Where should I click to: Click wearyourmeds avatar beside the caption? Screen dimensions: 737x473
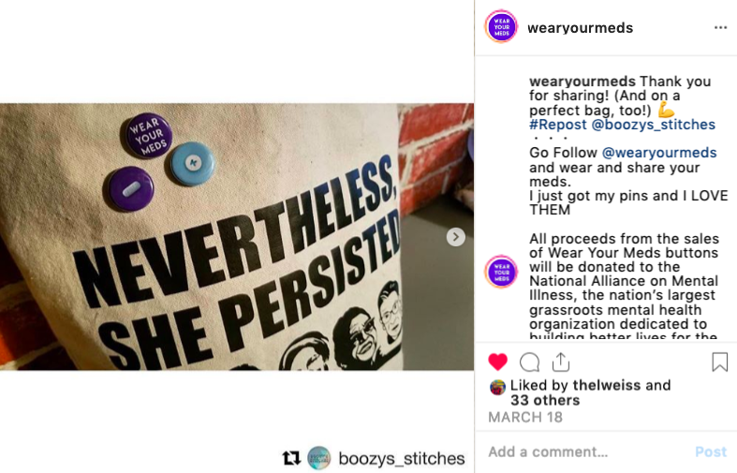click(x=502, y=272)
